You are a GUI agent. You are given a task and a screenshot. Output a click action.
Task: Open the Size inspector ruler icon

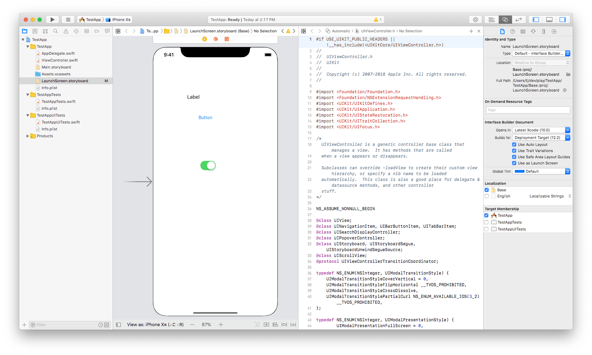(x=543, y=31)
